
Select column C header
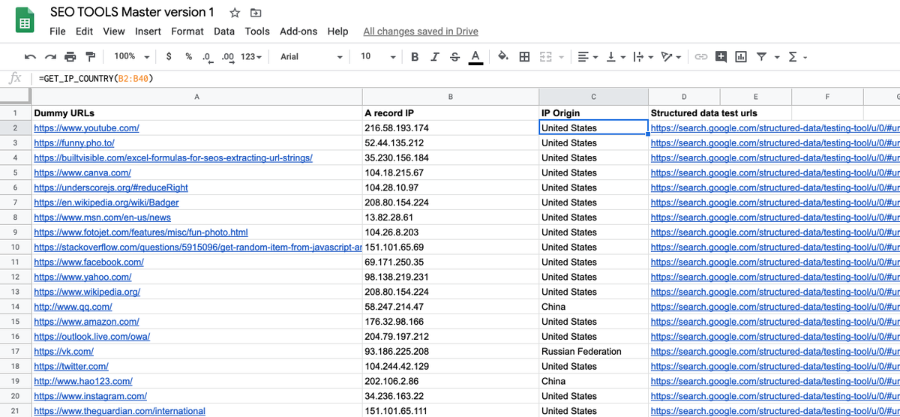[x=593, y=96]
